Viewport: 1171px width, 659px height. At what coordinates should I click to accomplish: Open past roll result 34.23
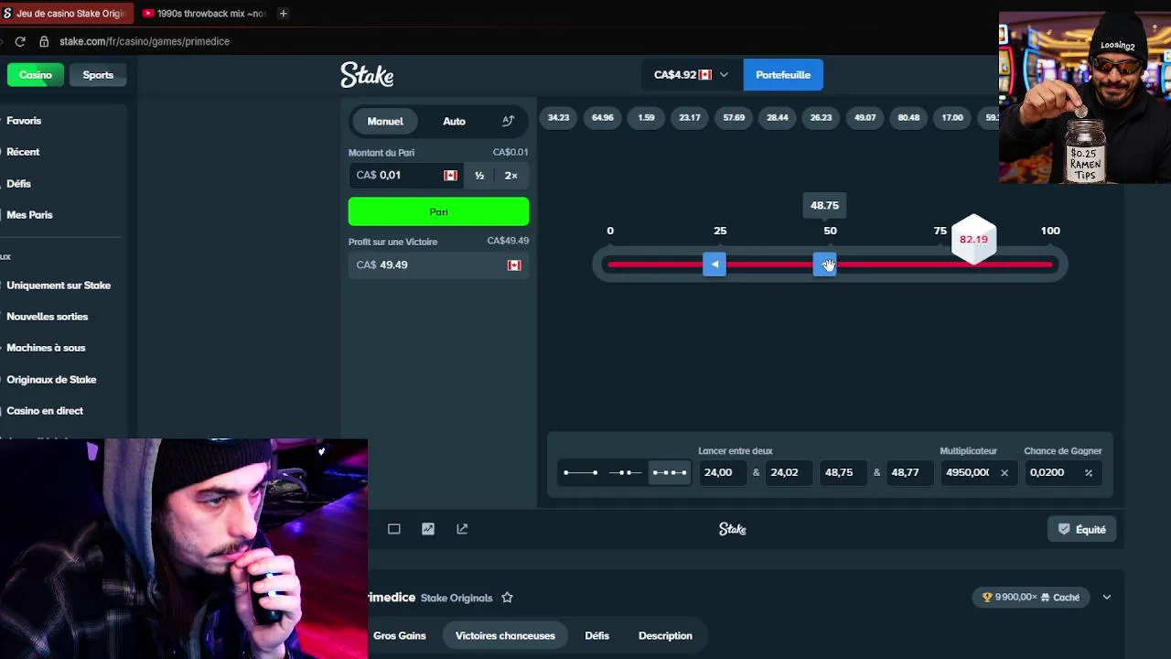point(558,117)
